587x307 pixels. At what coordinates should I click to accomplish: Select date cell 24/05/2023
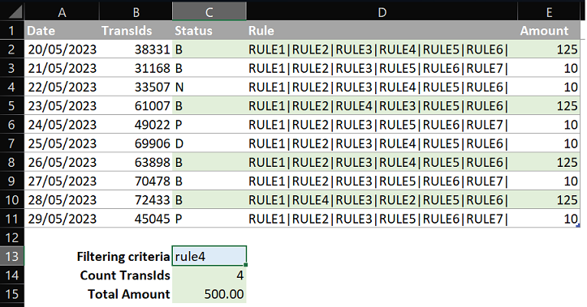62,125
